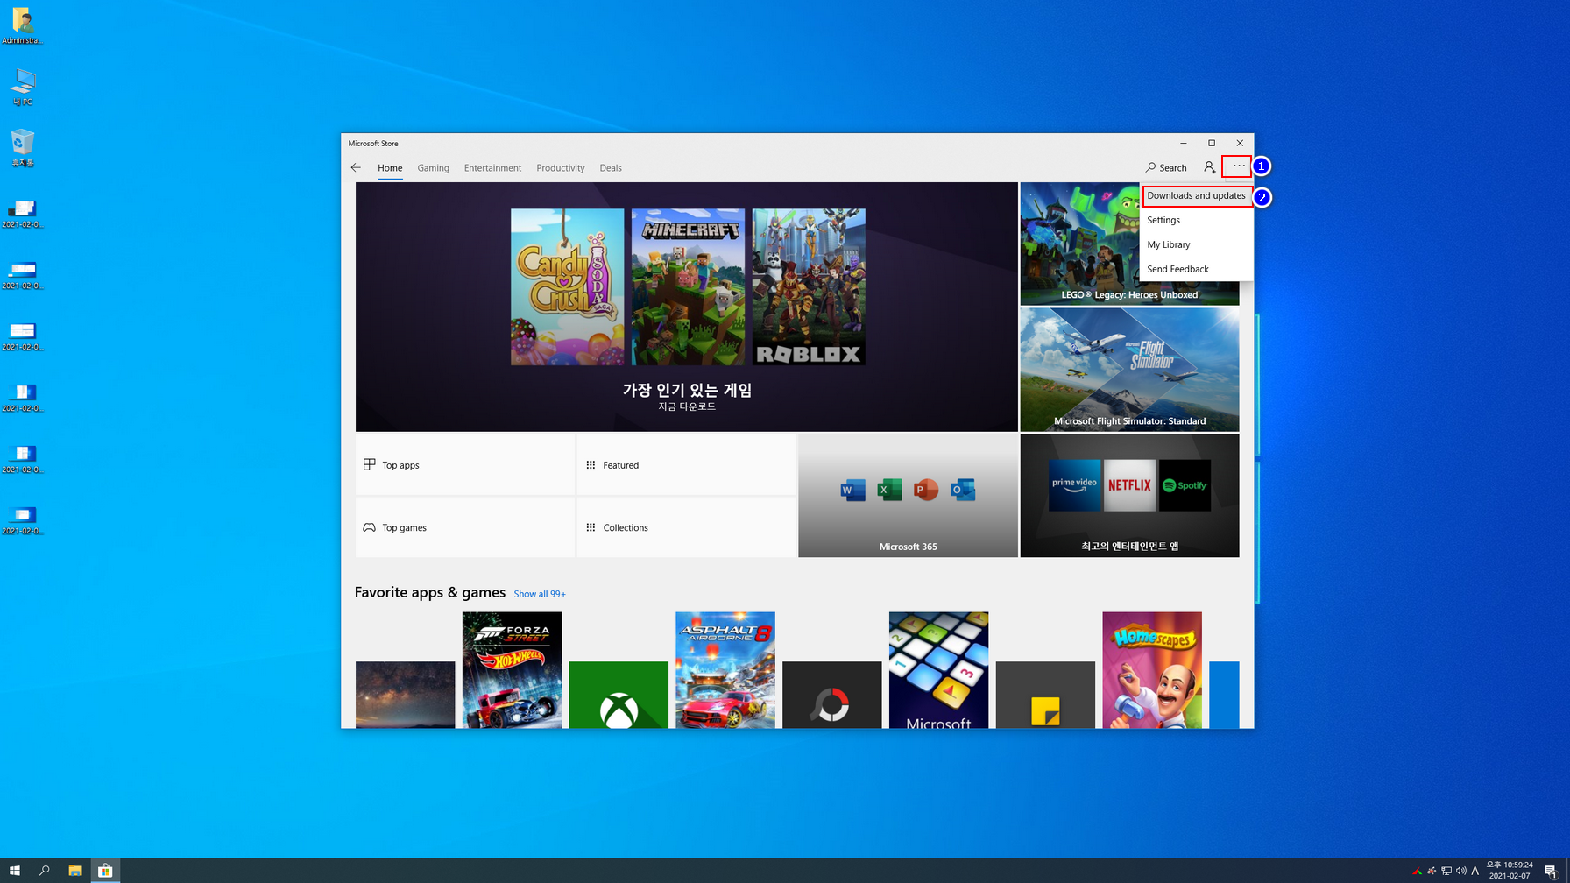Screen dimensions: 1570x883
Task: Open the account sign-in profile icon
Action: pos(1209,167)
